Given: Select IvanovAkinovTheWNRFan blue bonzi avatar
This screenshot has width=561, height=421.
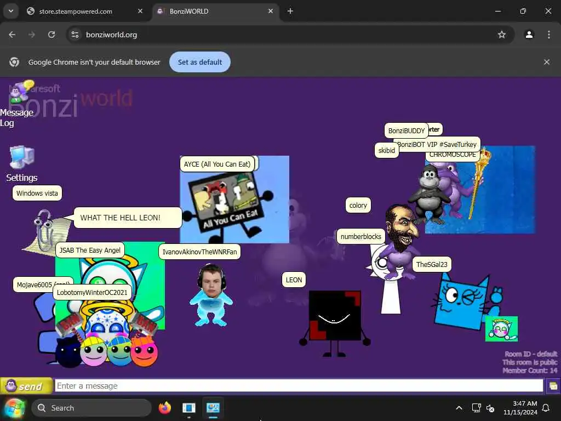Looking at the screenshot, I should 211,295.
